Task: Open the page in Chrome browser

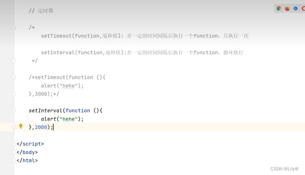Action: [279, 9]
